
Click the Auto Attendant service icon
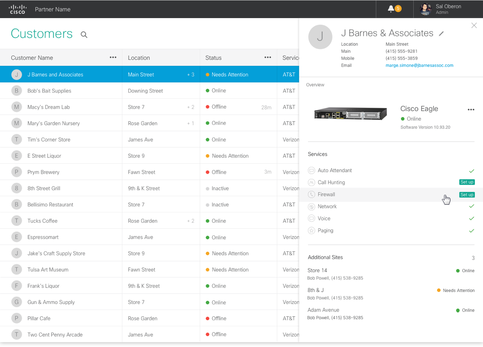point(311,170)
